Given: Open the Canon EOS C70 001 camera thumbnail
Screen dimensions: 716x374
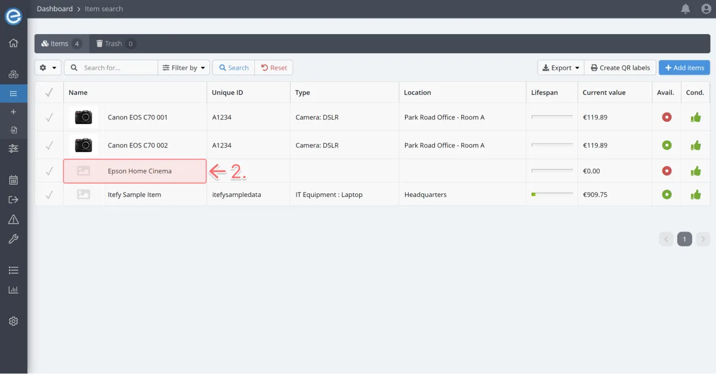Looking at the screenshot, I should pos(84,118).
